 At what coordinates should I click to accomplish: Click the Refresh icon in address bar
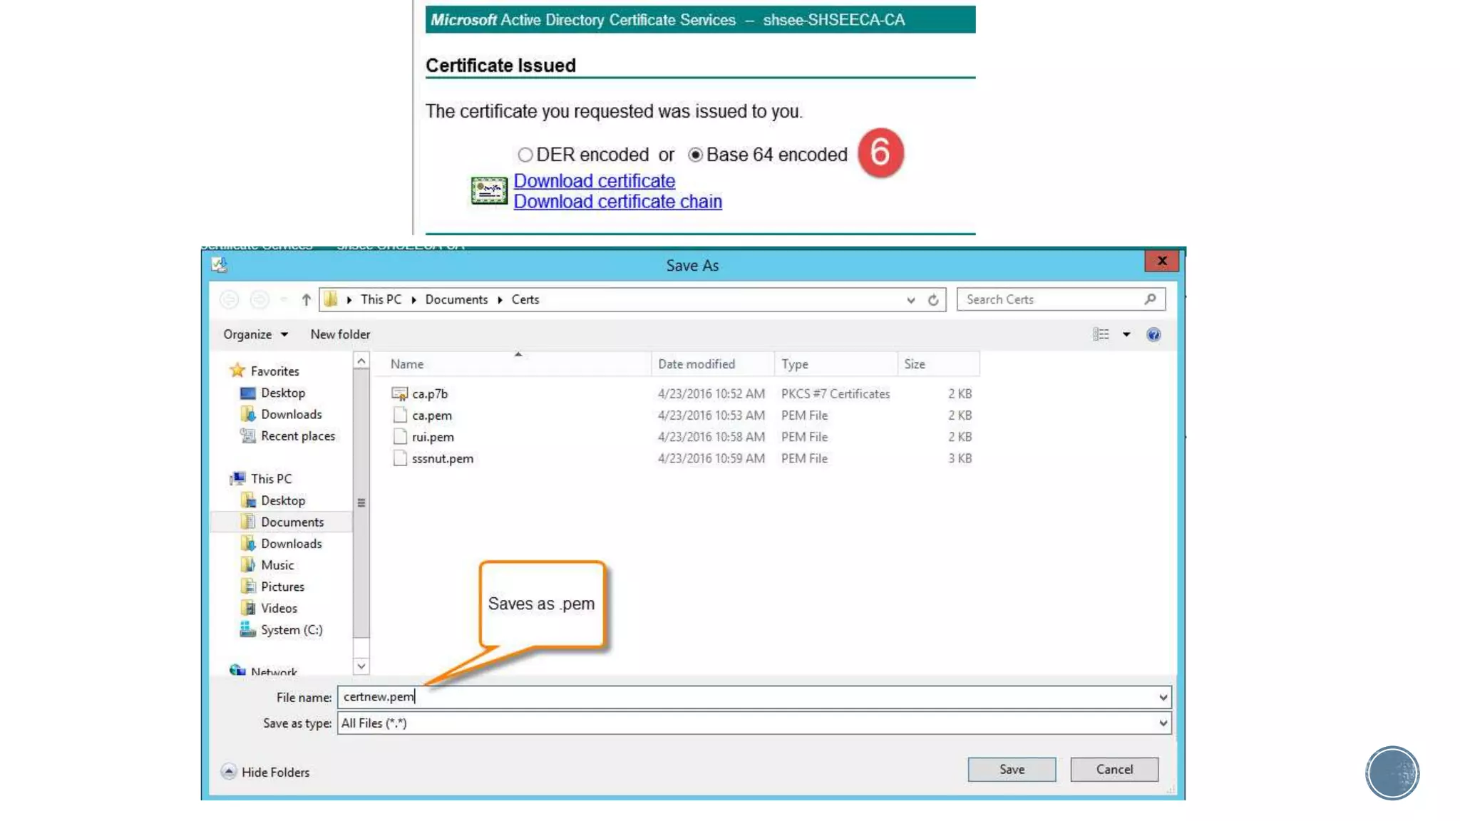(933, 300)
